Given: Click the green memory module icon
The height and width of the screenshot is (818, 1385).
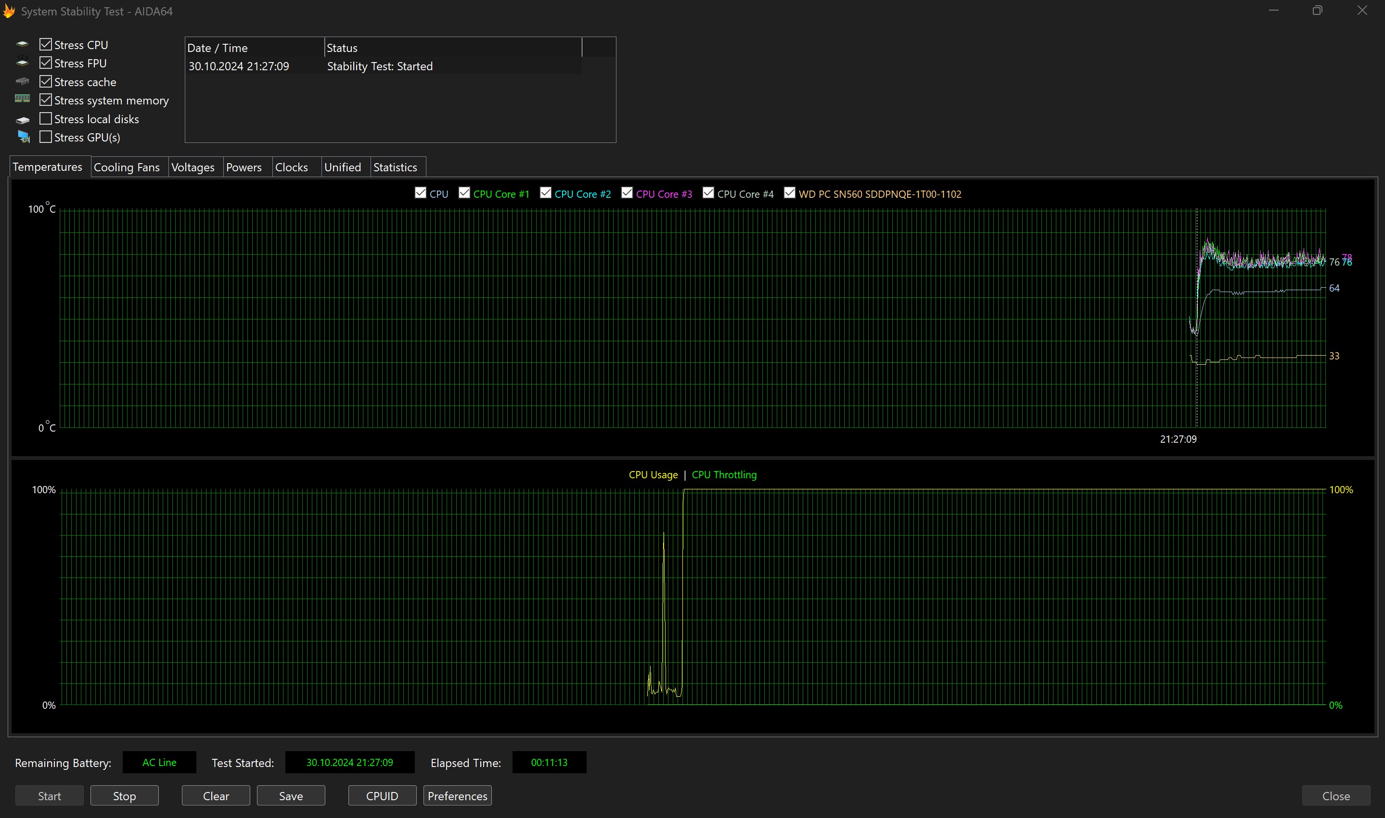Looking at the screenshot, I should coord(23,99).
